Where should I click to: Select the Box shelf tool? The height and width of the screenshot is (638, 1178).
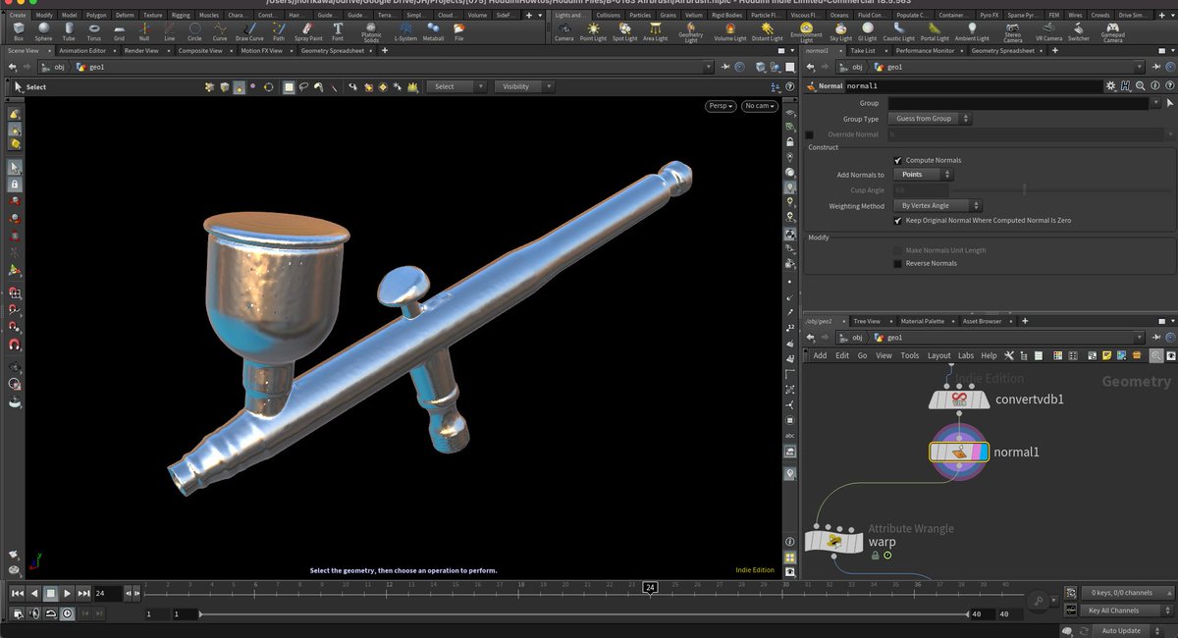pos(19,31)
